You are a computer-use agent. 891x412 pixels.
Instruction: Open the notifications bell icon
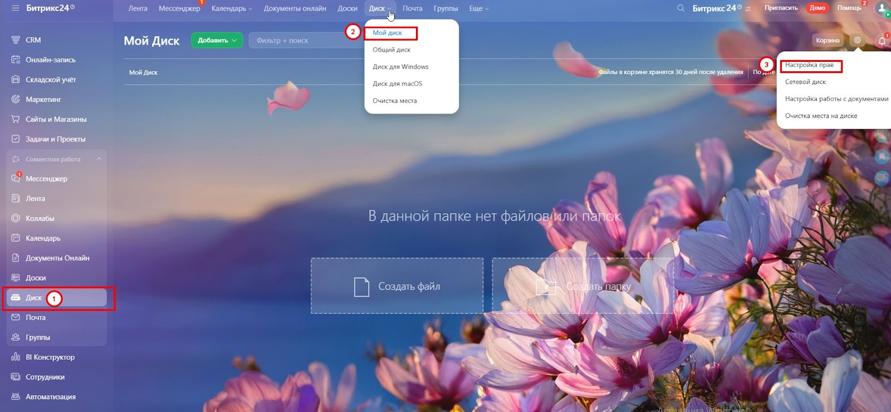pyautogui.click(x=882, y=41)
